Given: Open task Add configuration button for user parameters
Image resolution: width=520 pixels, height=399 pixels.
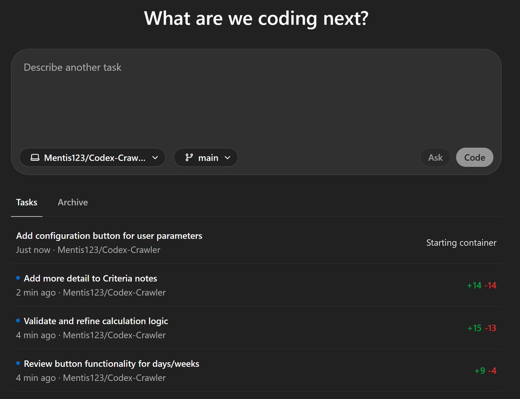Looking at the screenshot, I should [x=256, y=243].
